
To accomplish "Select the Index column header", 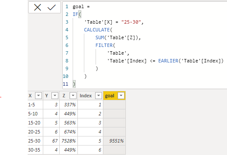I will tap(90, 96).
